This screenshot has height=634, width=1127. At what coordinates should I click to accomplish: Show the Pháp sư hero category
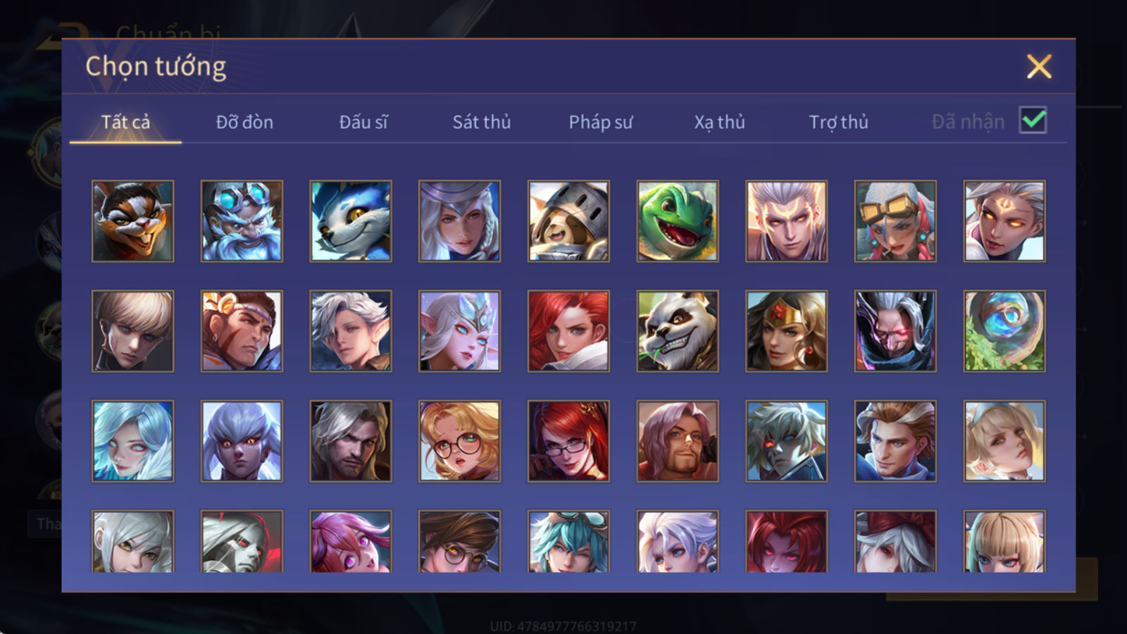pos(601,122)
